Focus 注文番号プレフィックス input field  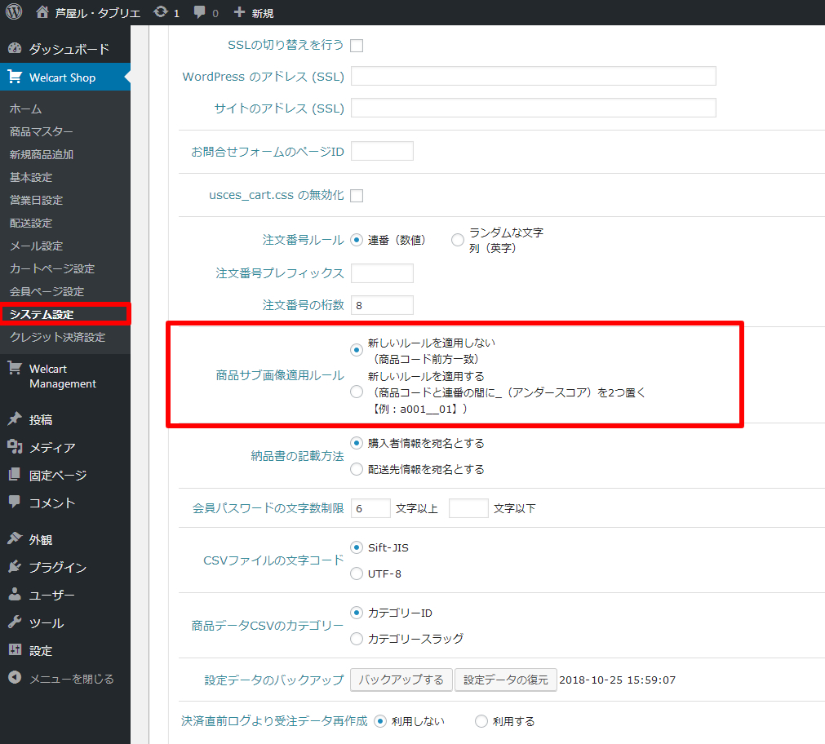tap(382, 273)
